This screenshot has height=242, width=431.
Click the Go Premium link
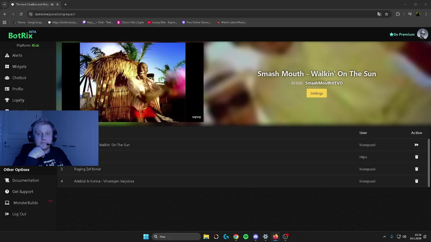point(402,34)
